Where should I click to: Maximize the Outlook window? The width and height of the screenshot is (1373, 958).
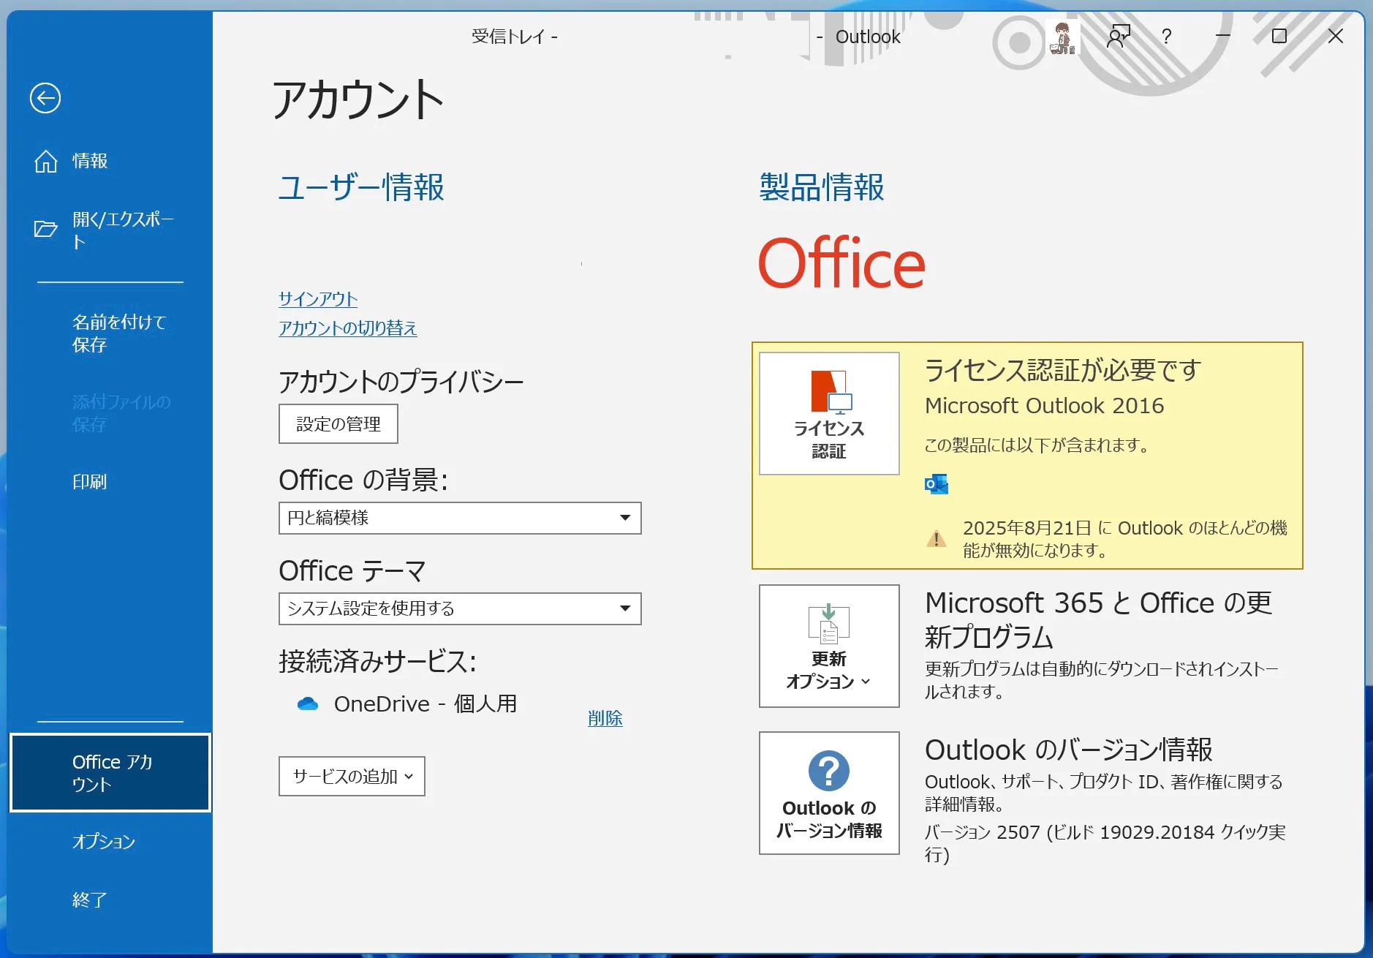1279,36
